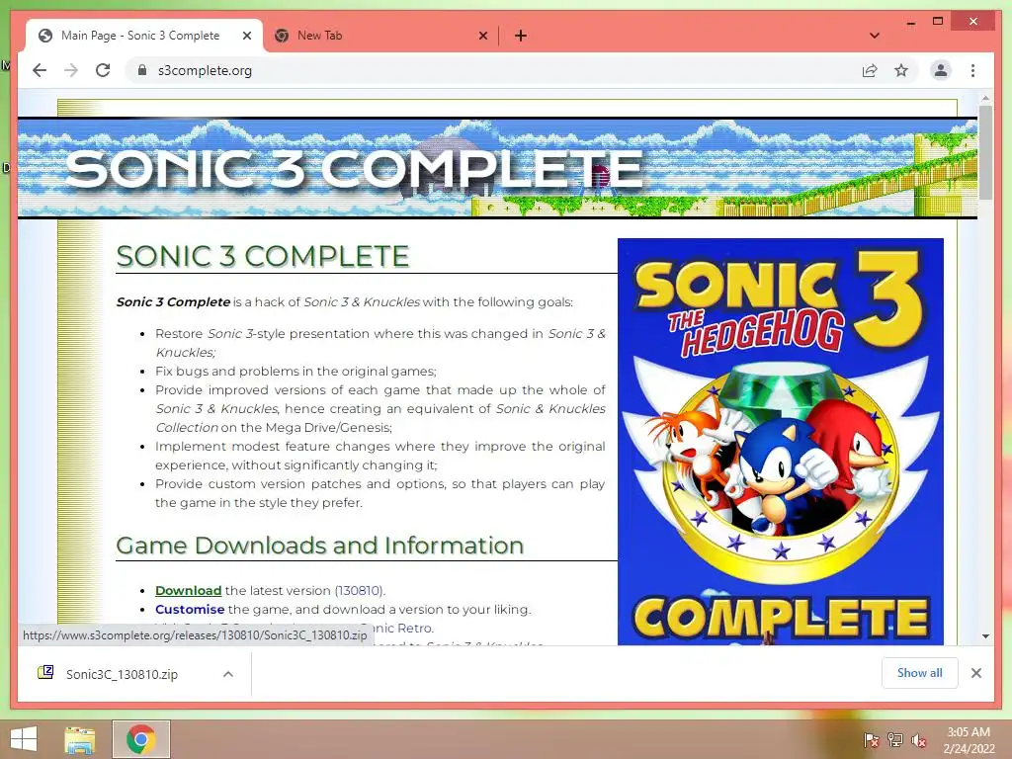Image resolution: width=1012 pixels, height=759 pixels.
Task: Open the Chrome profile avatar menu
Action: 941,70
